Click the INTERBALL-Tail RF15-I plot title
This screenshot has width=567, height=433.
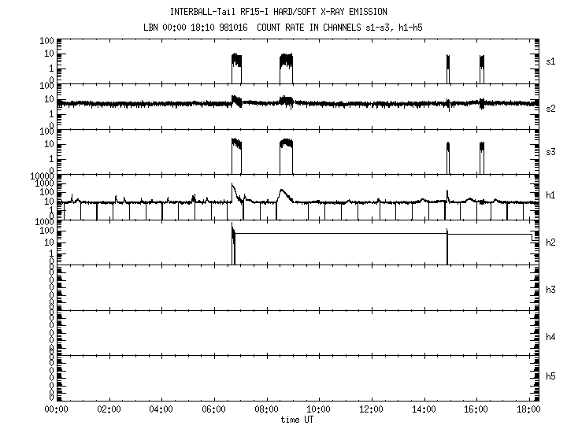click(x=279, y=12)
